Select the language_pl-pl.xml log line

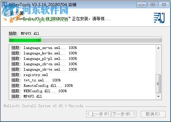tap(44, 58)
